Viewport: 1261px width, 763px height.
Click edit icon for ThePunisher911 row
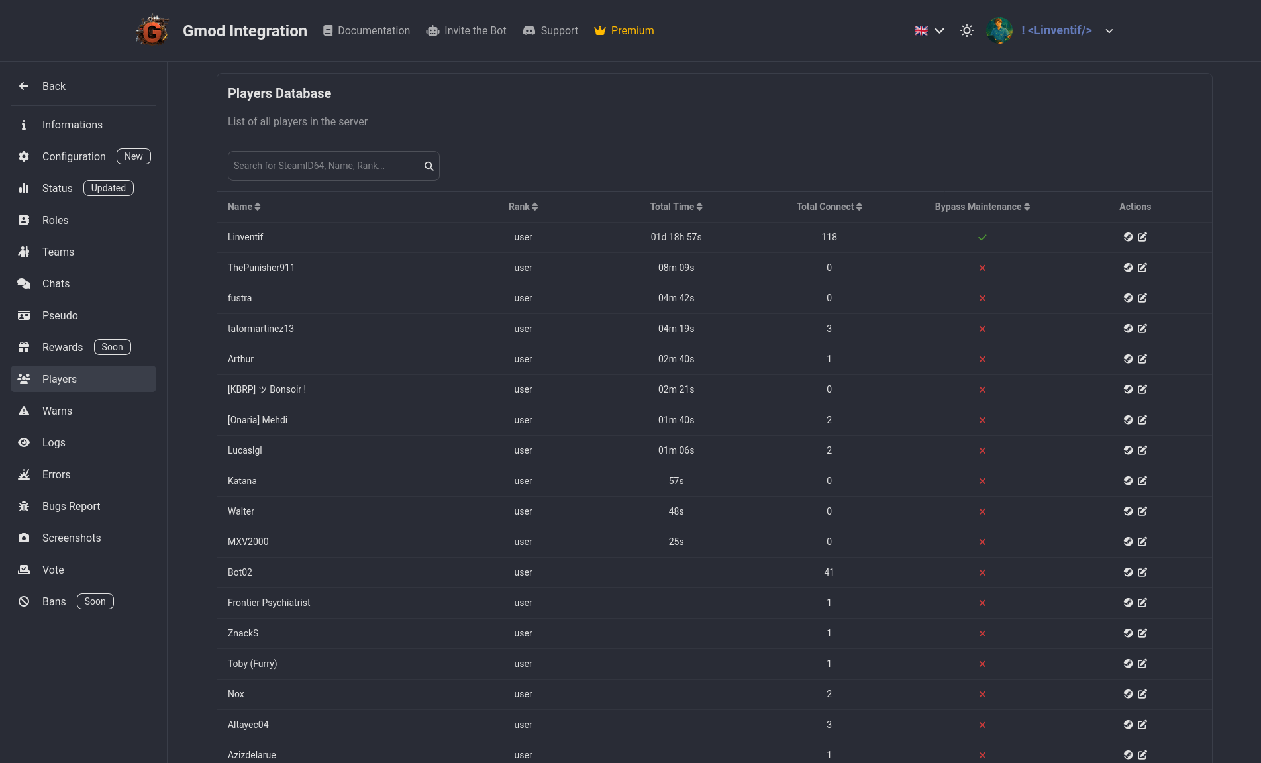(1142, 268)
